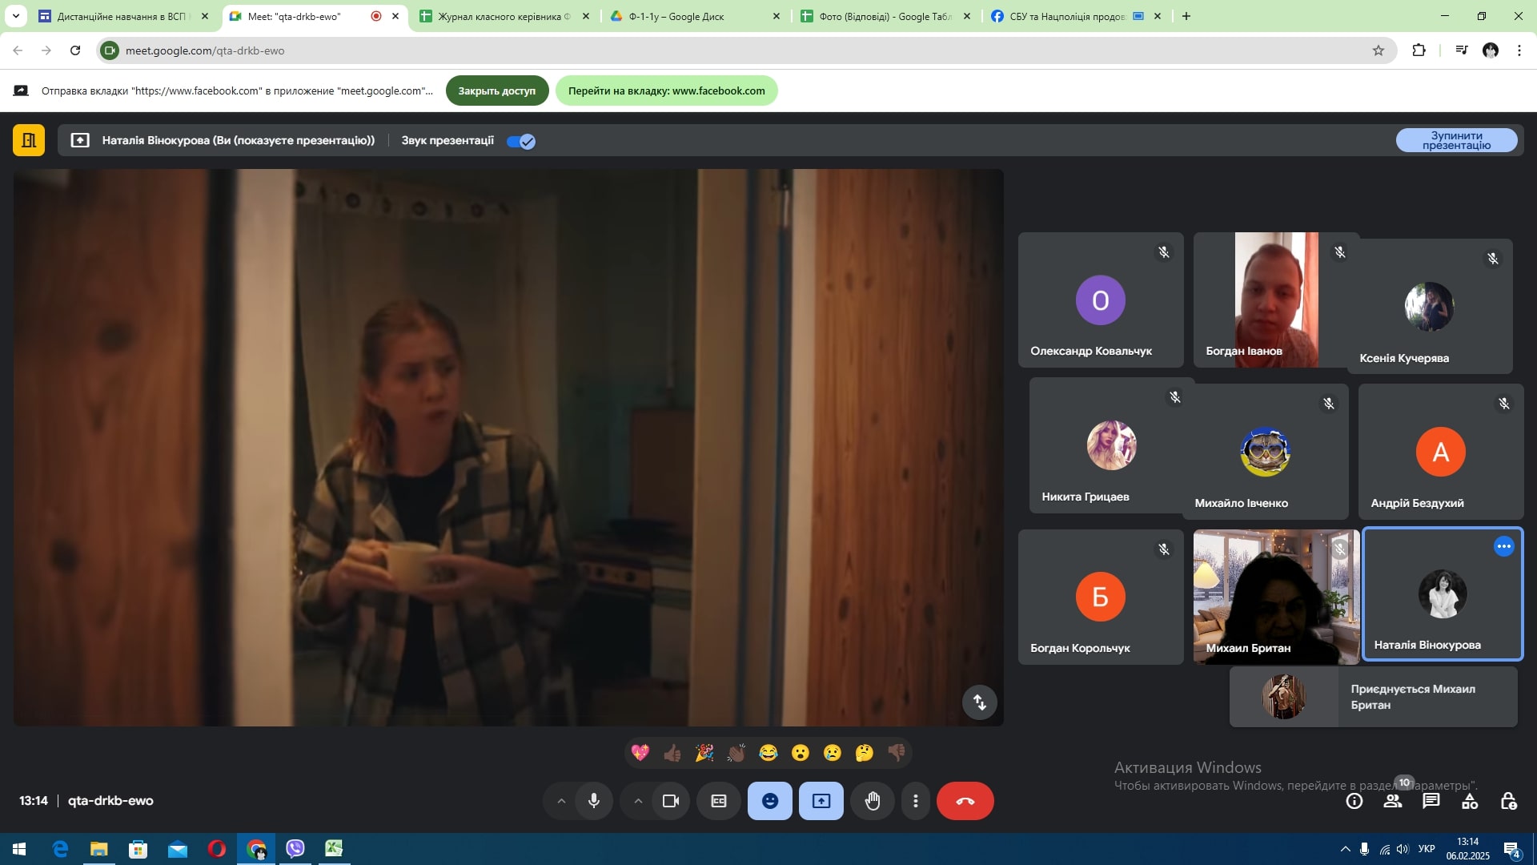The height and width of the screenshot is (865, 1537).
Task: Open Opera from the taskbar
Action: (x=217, y=849)
